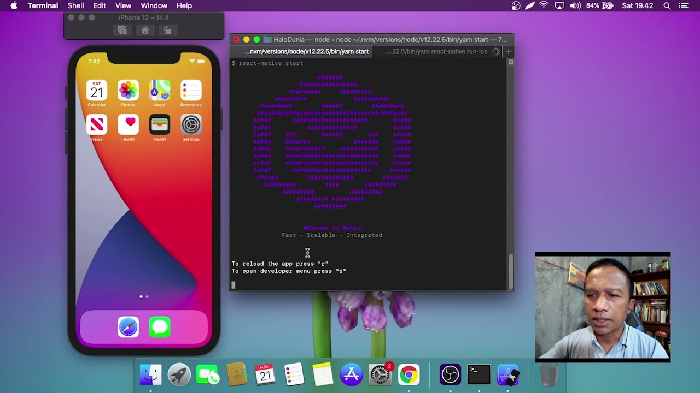Open the View menu

pyautogui.click(x=123, y=5)
